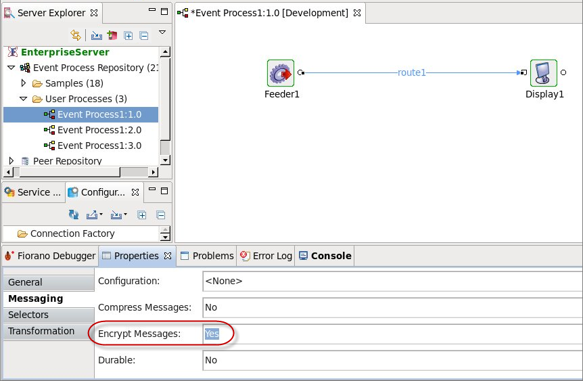Click the add event process icon in Server Explorer

[x=112, y=35]
